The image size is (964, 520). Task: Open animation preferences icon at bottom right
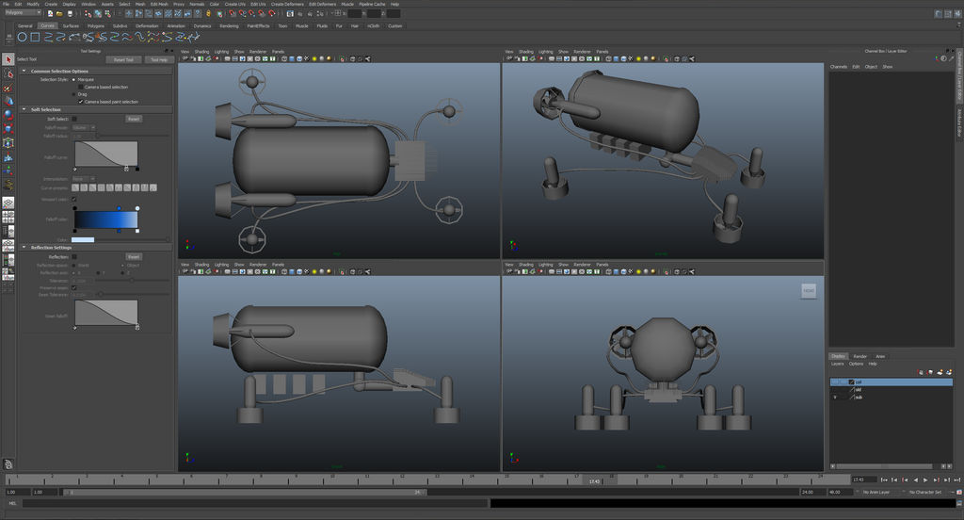pos(959,493)
